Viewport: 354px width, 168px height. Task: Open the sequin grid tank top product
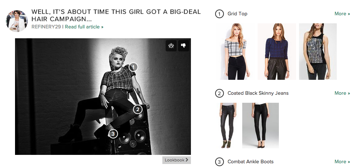click(x=318, y=51)
